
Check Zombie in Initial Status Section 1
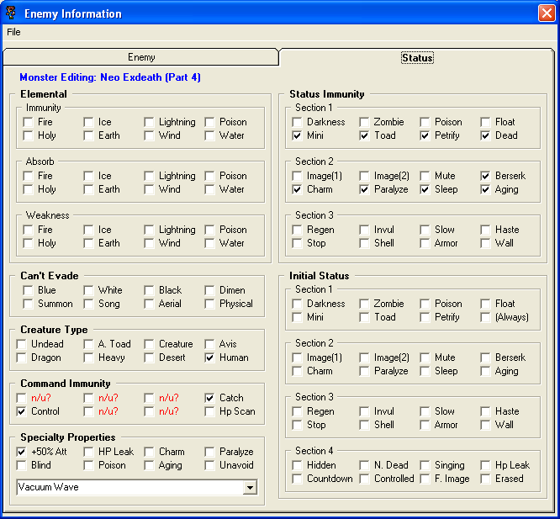[364, 304]
